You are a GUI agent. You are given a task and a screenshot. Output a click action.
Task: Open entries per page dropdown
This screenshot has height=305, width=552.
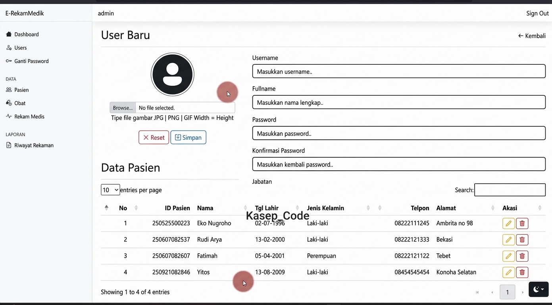(110, 190)
